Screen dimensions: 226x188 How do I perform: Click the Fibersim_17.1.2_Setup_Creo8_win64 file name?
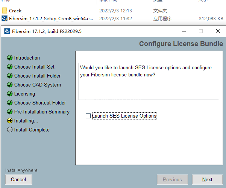tap(51, 19)
